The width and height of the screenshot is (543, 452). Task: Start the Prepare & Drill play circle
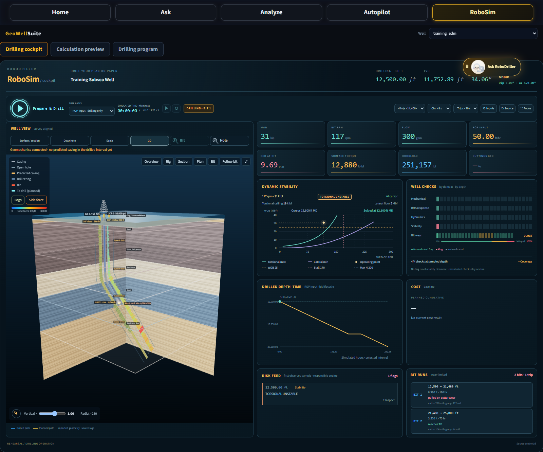coord(20,108)
